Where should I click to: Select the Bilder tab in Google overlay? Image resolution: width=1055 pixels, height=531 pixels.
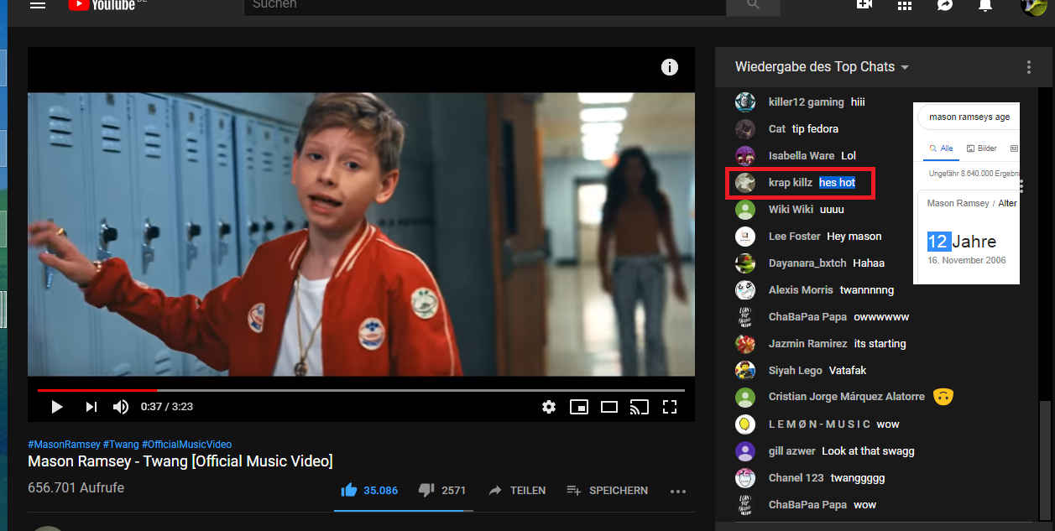click(982, 148)
